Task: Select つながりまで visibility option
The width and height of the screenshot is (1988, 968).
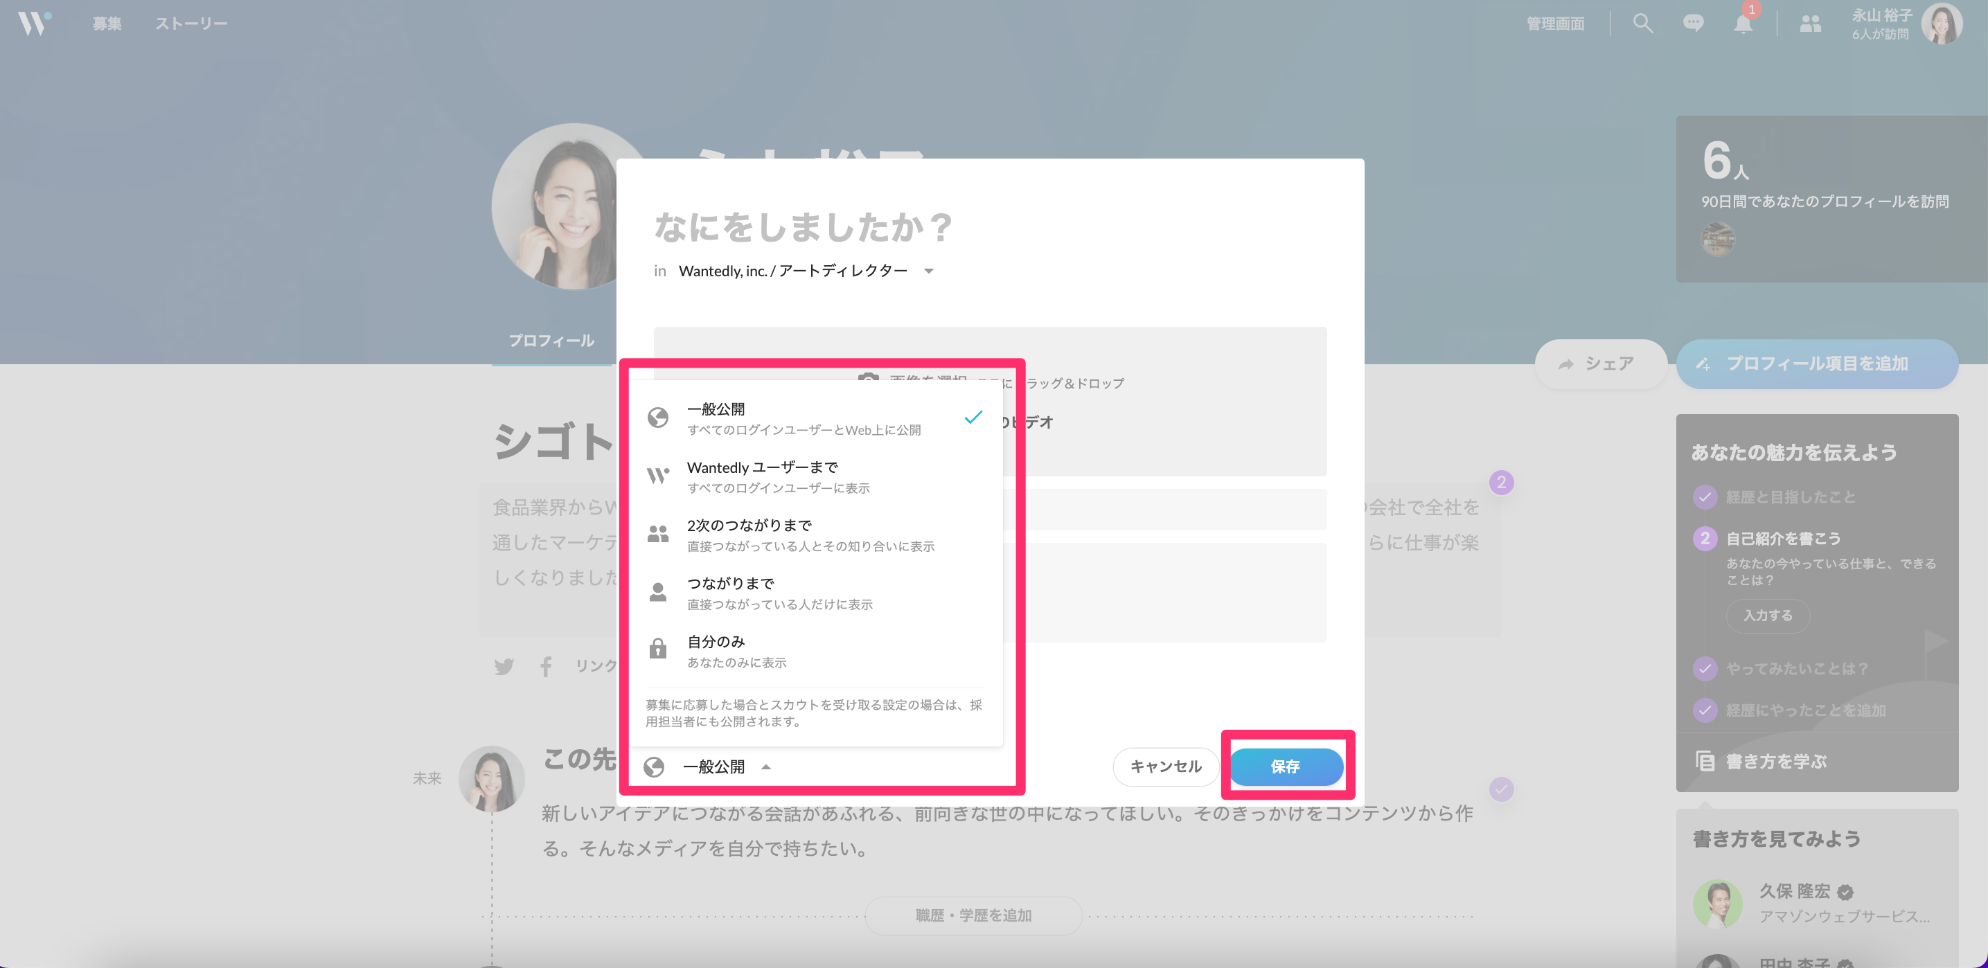Action: point(816,593)
